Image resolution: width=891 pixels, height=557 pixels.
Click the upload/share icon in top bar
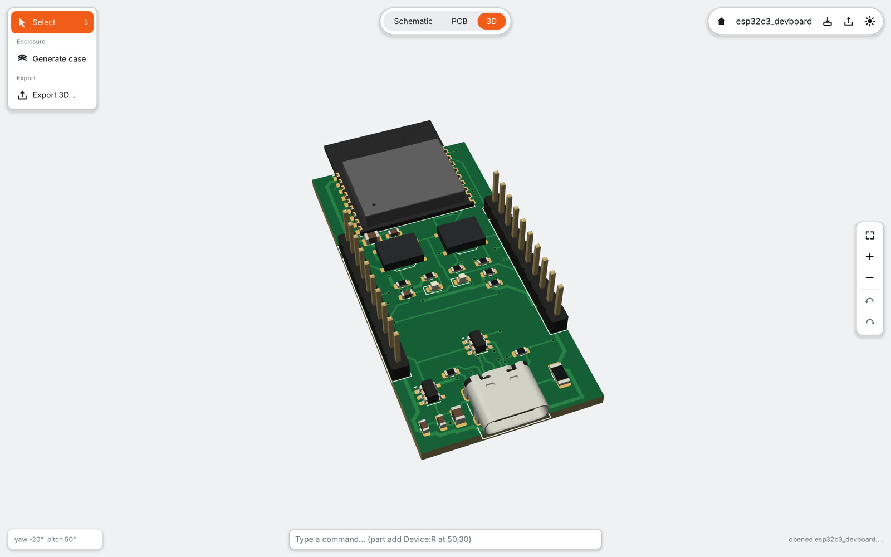coord(849,21)
